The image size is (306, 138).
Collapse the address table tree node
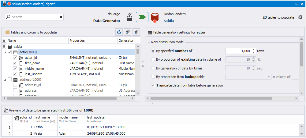click(x=5, y=80)
